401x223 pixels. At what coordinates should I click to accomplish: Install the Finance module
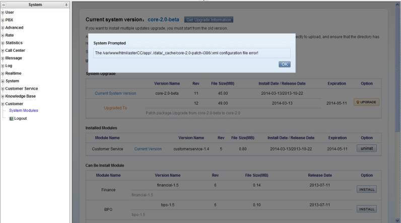pos(366,190)
